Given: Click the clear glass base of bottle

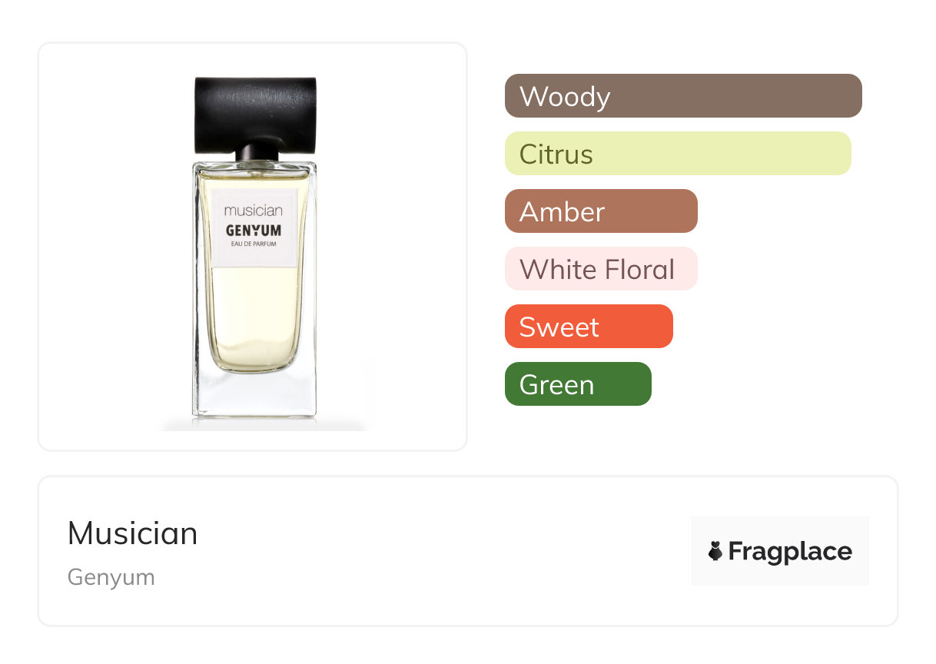Looking at the screenshot, I should [253, 396].
